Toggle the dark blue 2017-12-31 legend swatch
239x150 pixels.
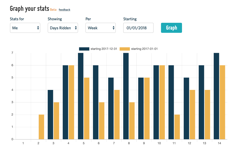tap(84, 49)
